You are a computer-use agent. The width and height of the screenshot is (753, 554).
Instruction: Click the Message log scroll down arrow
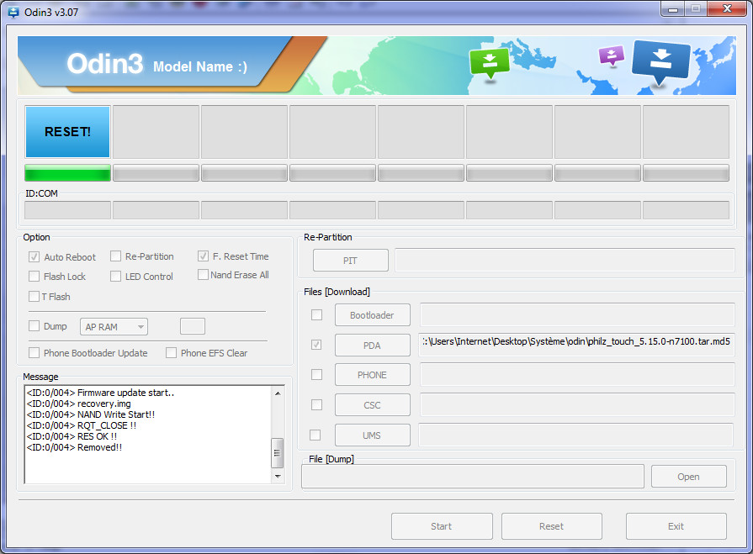[278, 477]
